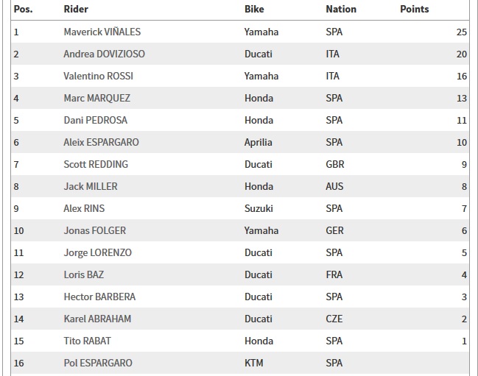Click the Bike column header
Screen dimensions: 478x376
254,10
